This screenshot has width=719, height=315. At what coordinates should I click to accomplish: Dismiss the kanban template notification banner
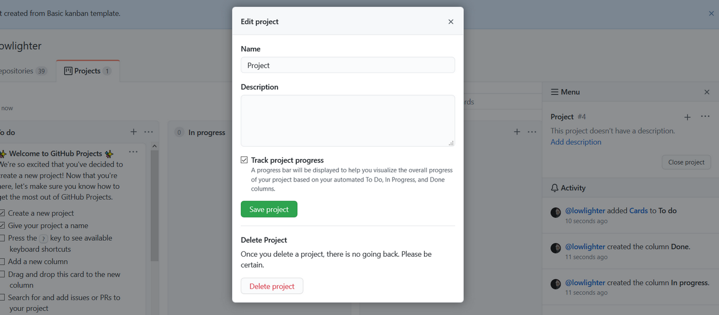coord(711,13)
